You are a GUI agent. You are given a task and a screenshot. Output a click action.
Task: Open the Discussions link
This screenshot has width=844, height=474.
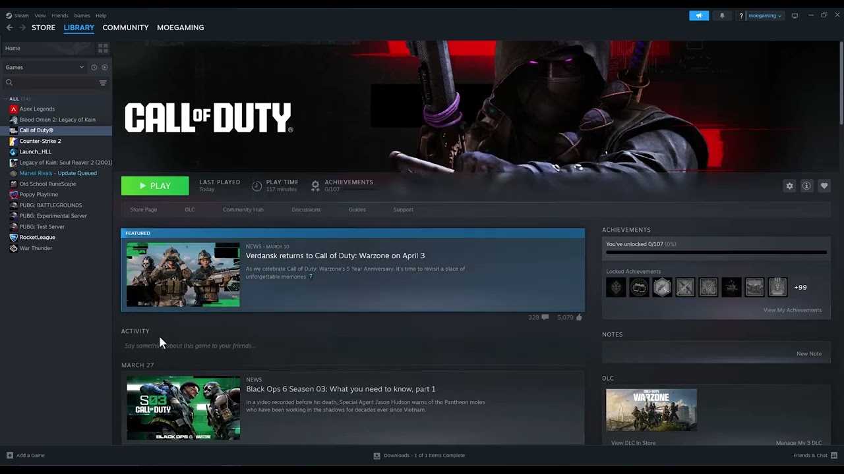click(x=306, y=210)
